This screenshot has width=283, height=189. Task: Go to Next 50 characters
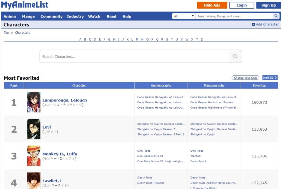coord(270,78)
